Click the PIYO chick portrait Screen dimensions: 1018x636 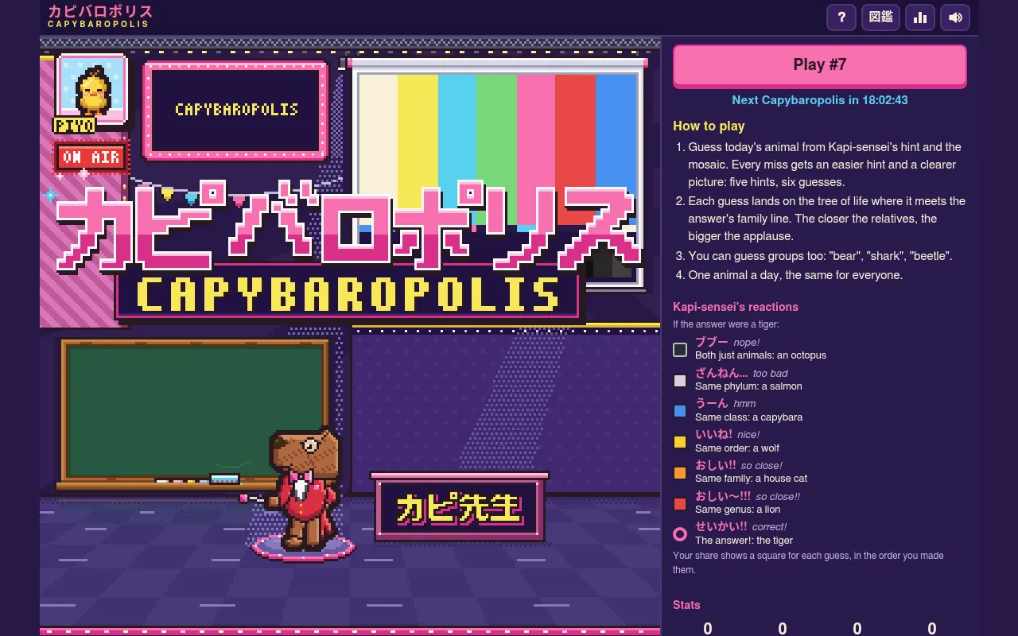point(92,90)
